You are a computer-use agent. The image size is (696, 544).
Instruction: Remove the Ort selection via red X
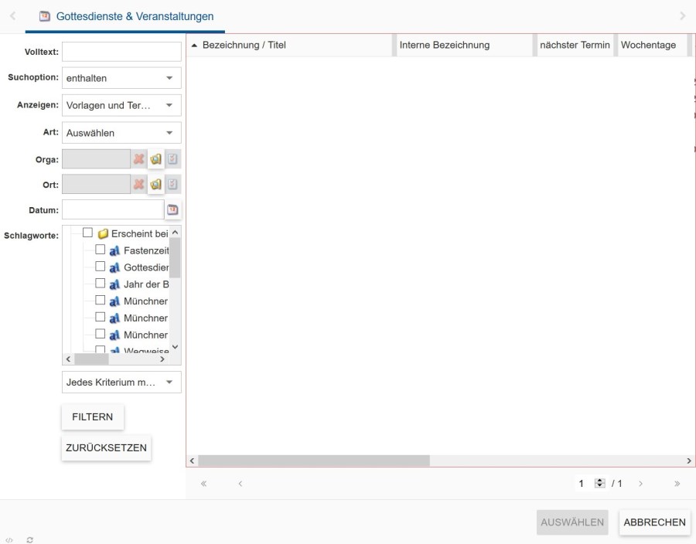[x=139, y=185]
